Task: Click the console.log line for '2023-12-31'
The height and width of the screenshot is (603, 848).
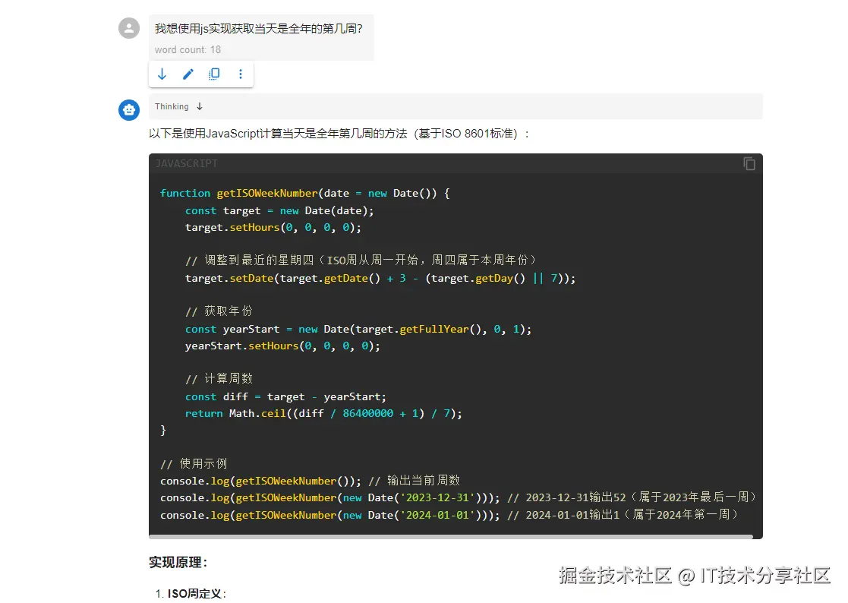Action: tap(458, 497)
